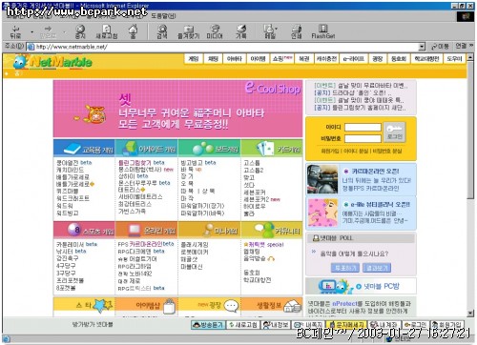Click the 넷마블 PC방 banner link
This screenshot has width=477, height=345.
[361, 286]
